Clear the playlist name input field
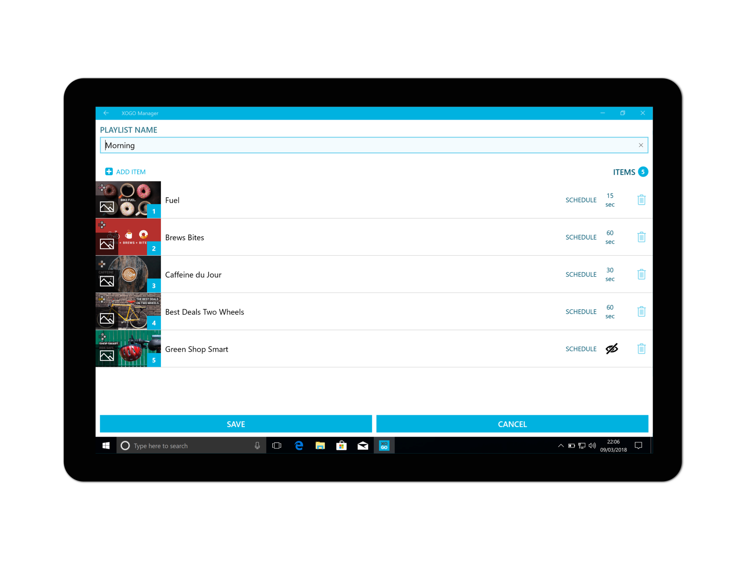Image resolution: width=748 pixels, height=561 pixels. (641, 145)
